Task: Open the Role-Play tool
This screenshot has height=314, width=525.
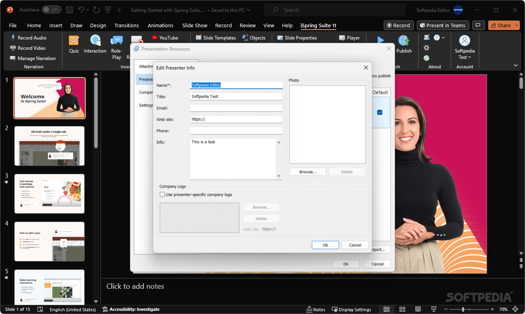Action: pos(117,47)
